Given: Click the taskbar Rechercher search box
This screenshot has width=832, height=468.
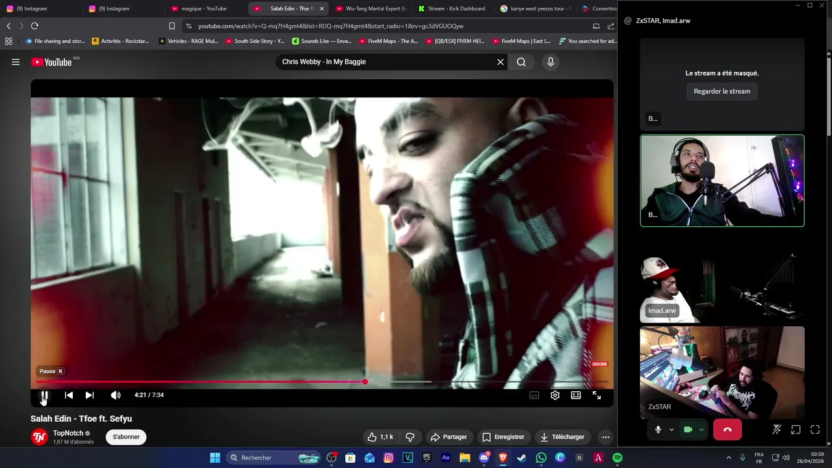Looking at the screenshot, I should 273,458.
